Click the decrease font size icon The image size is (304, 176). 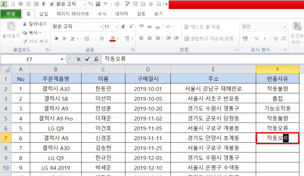pyautogui.click(x=131, y=27)
